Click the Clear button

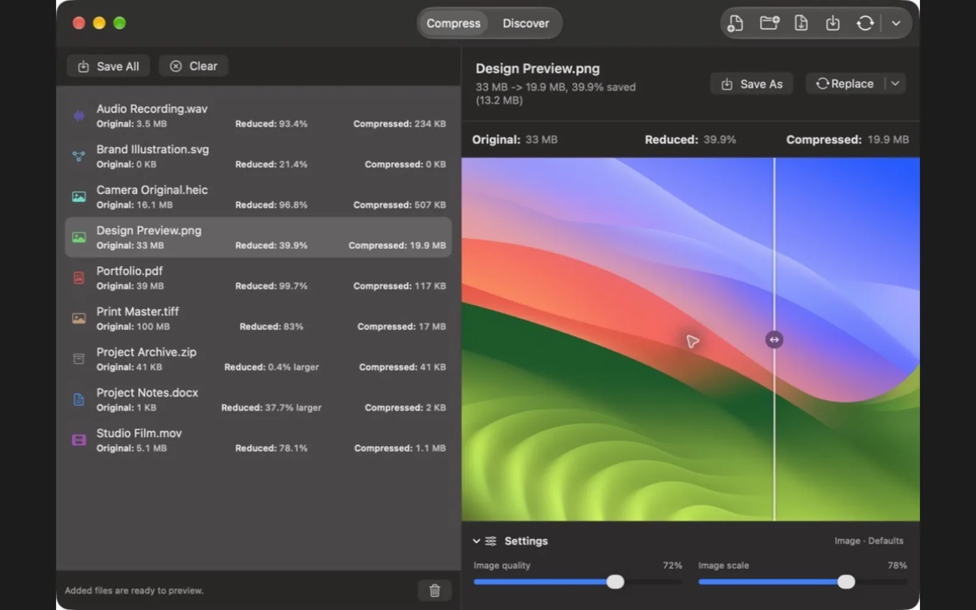pyautogui.click(x=193, y=66)
